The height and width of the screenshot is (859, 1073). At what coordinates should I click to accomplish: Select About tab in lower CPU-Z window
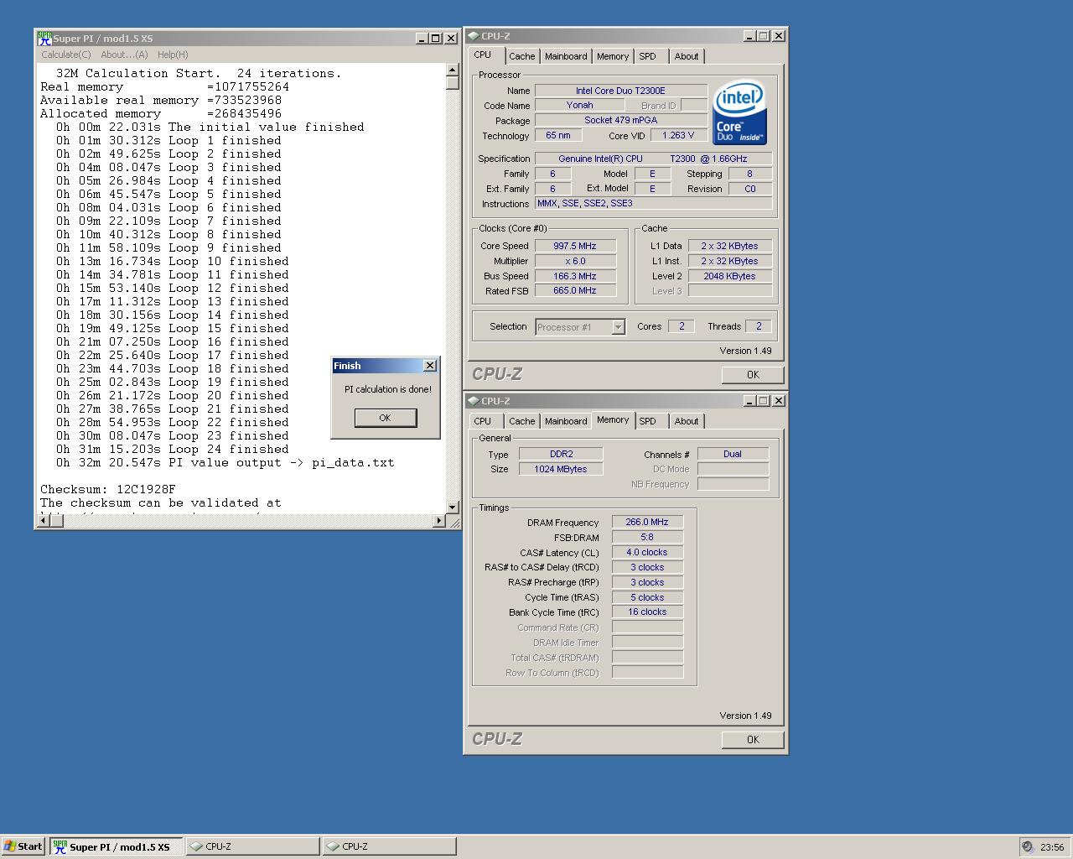click(687, 421)
